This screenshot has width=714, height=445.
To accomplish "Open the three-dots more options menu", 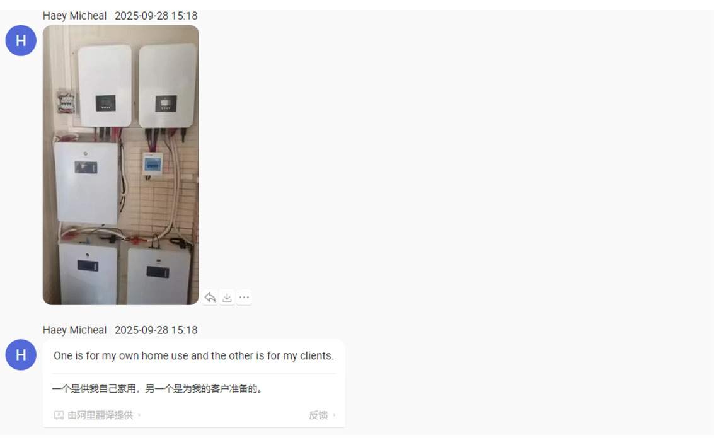I will (244, 298).
